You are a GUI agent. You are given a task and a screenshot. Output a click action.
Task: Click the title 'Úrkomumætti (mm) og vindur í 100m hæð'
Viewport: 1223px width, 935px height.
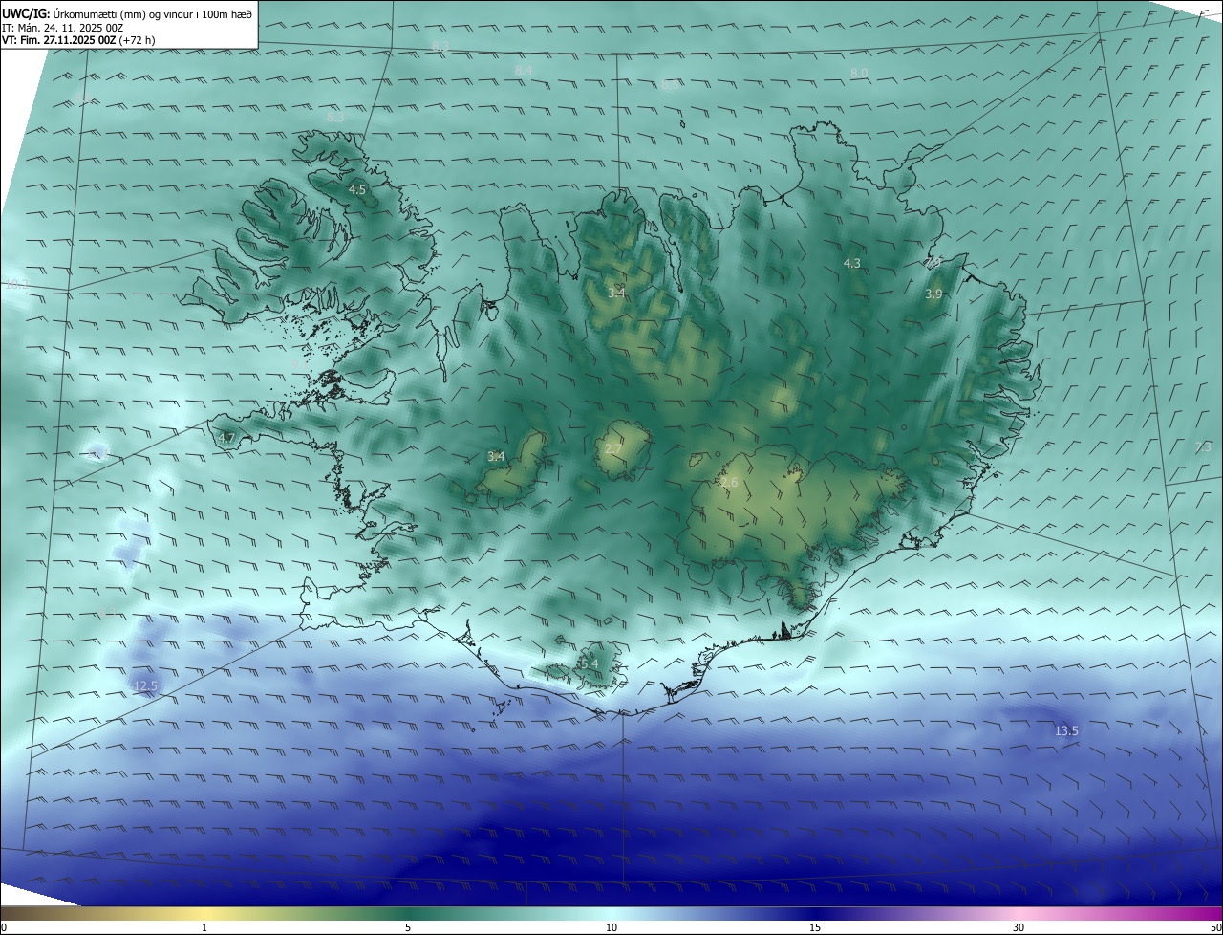coord(153,13)
